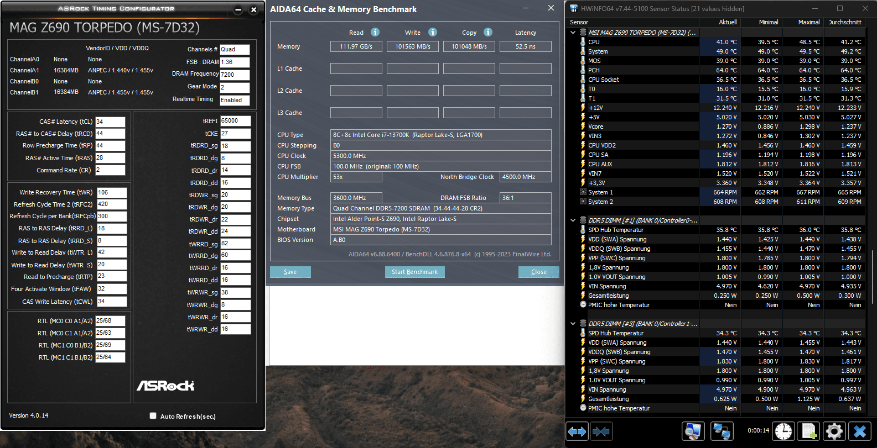The width and height of the screenshot is (877, 448).
Task: Reset the sensor timer clock icon
Action: [x=783, y=431]
